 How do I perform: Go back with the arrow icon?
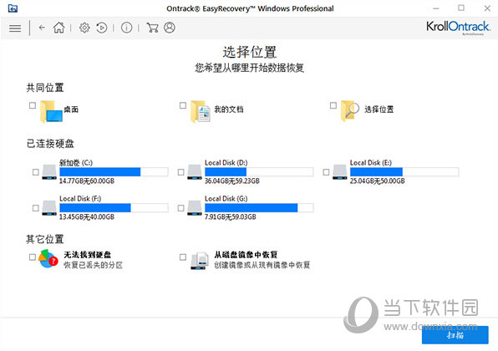click(x=42, y=28)
